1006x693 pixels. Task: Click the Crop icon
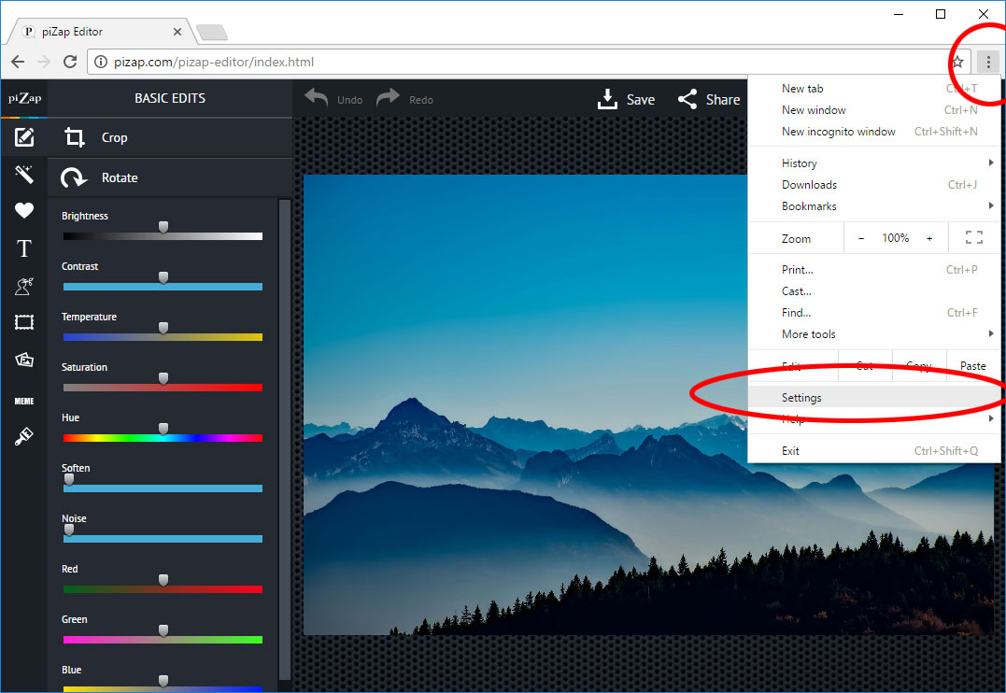(75, 138)
